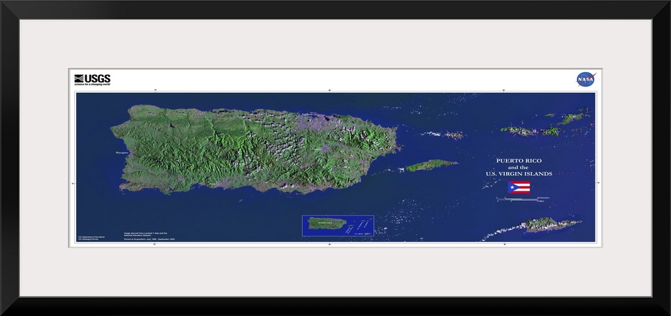The height and width of the screenshot is (316, 671).
Task: Select Vieques island east of Puerto Rico
Action: pos(431,165)
